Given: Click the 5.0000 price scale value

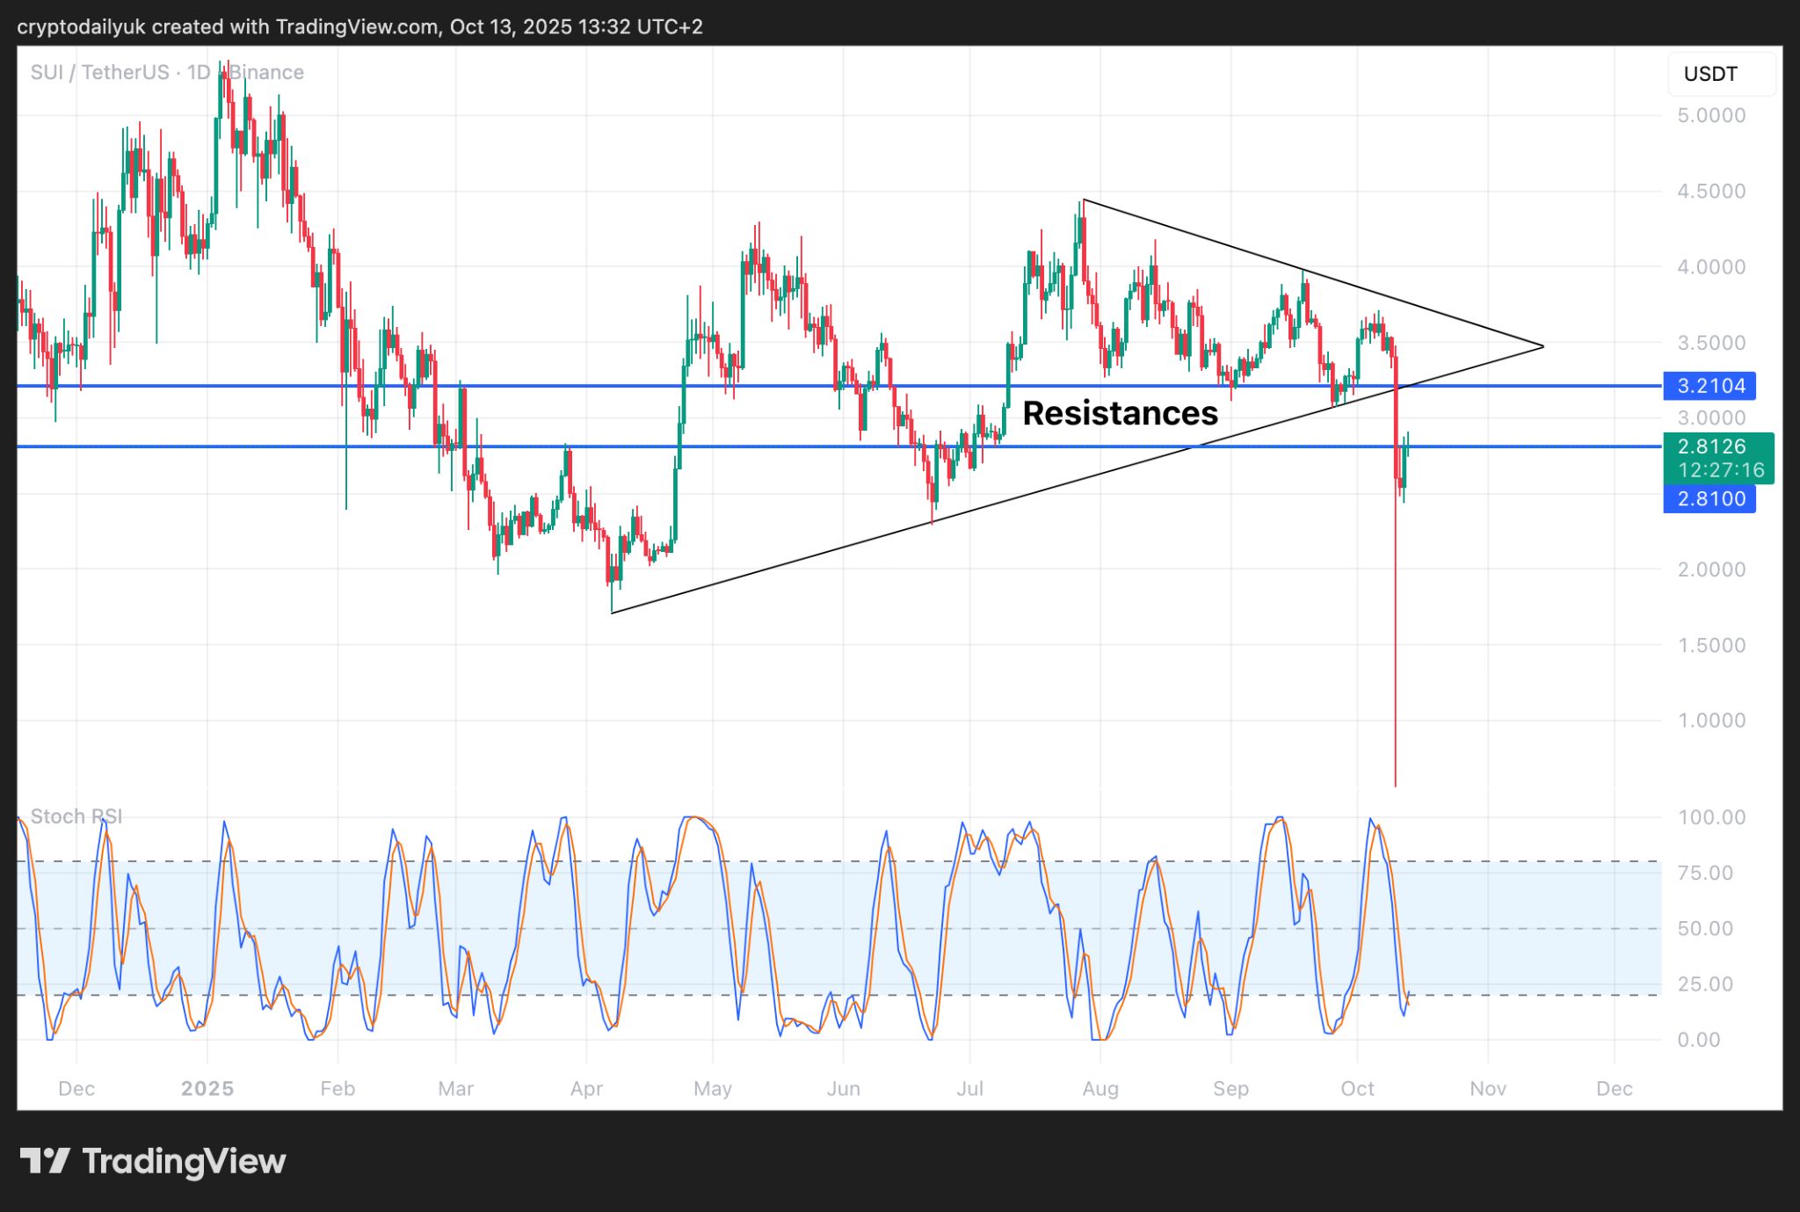Looking at the screenshot, I should (1710, 115).
